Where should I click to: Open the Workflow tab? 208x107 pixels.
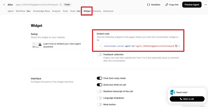[20, 11]
